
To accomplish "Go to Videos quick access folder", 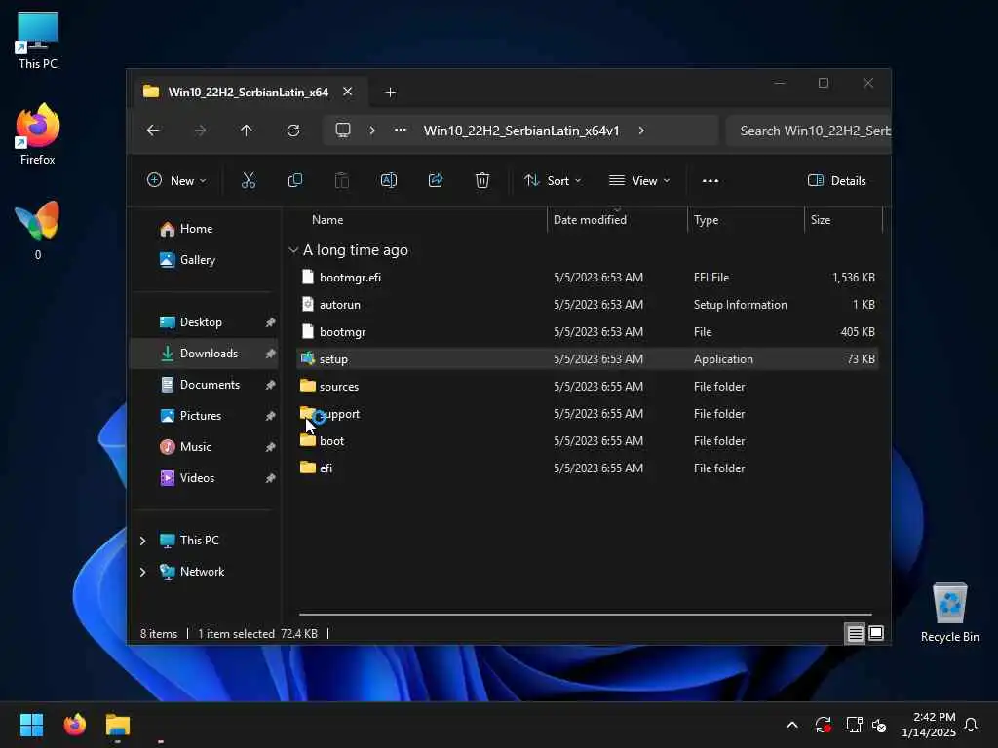I will [x=197, y=478].
